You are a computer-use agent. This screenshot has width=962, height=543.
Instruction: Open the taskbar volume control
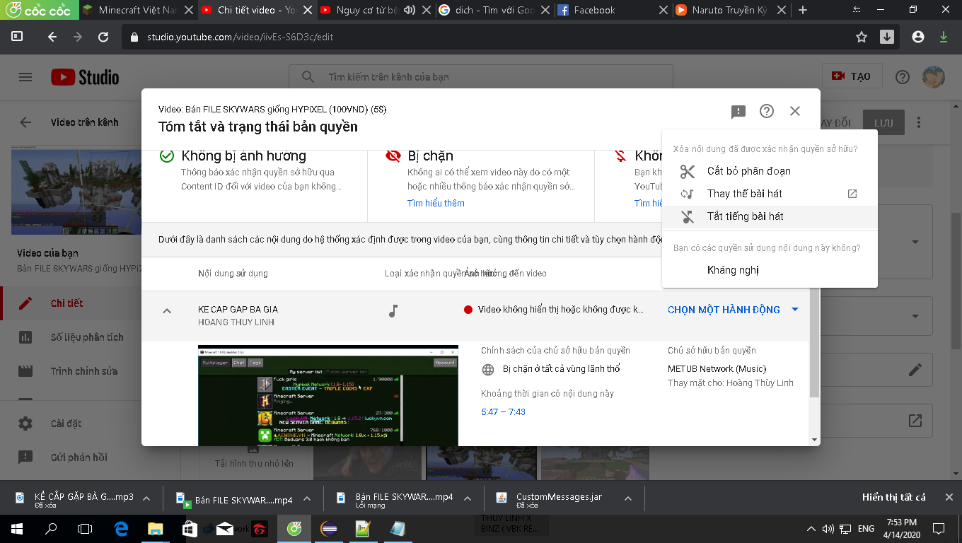tap(828, 528)
